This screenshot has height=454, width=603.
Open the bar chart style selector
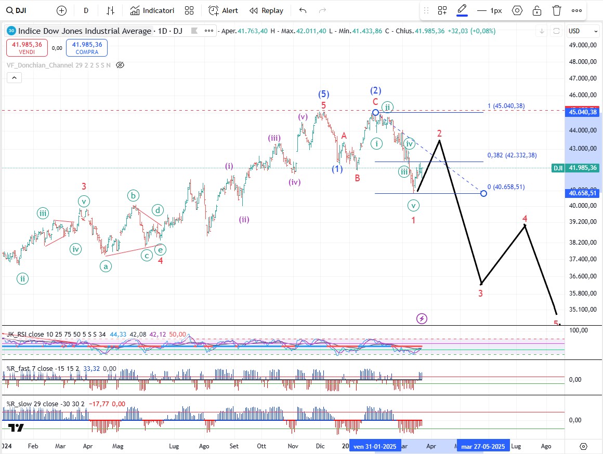click(x=110, y=10)
